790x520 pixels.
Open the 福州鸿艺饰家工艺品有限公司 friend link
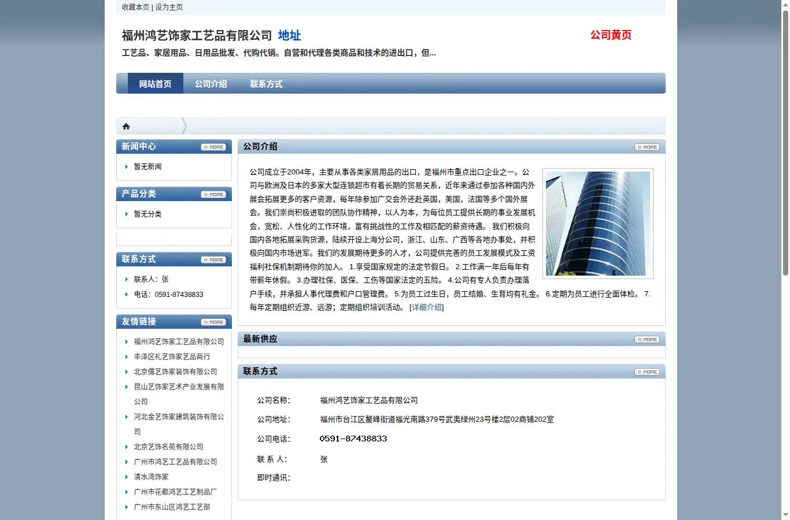179,341
